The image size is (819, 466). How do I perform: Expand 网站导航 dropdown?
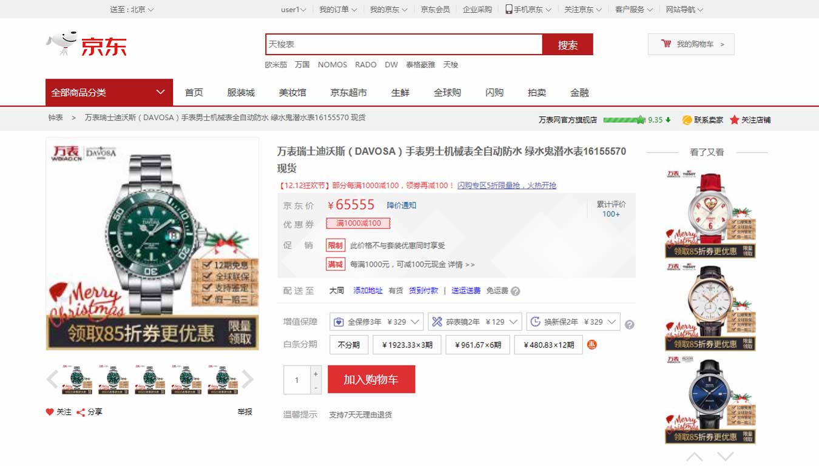[x=685, y=9]
